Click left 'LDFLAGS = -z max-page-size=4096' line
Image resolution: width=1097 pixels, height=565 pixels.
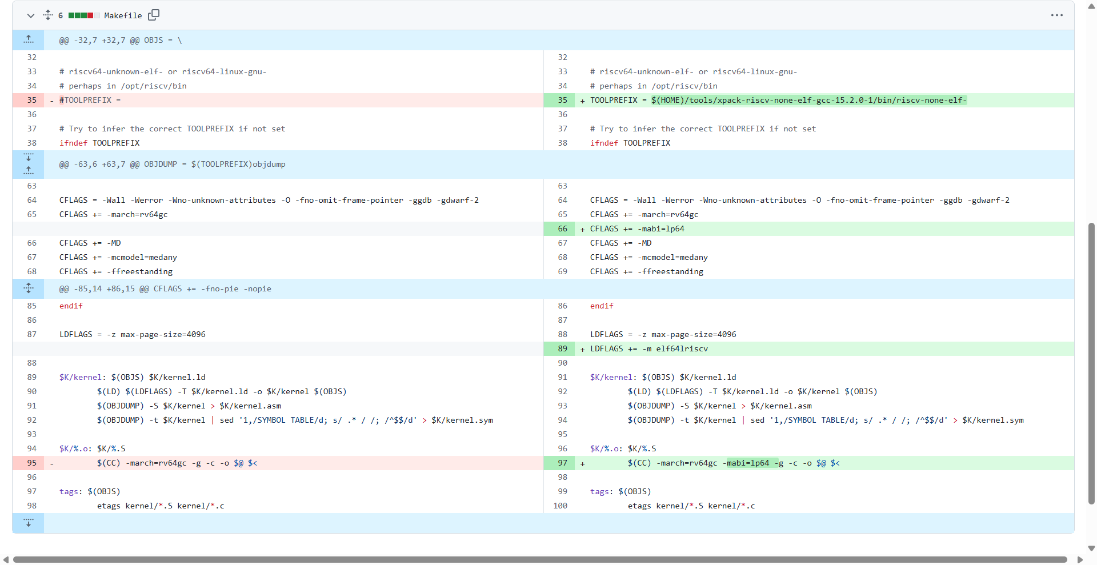click(133, 334)
